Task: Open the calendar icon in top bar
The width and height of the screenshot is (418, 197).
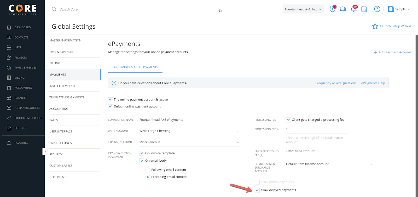Action: tap(364, 9)
